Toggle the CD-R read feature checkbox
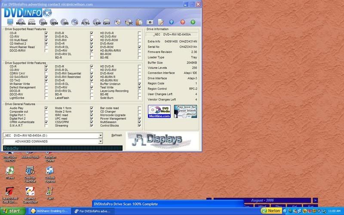 point(46,33)
